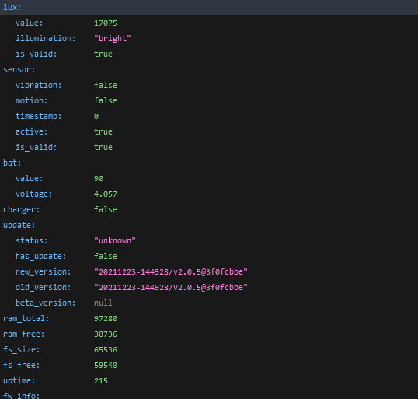Select the ram_total value 97280
The image size is (418, 399).
coord(106,319)
